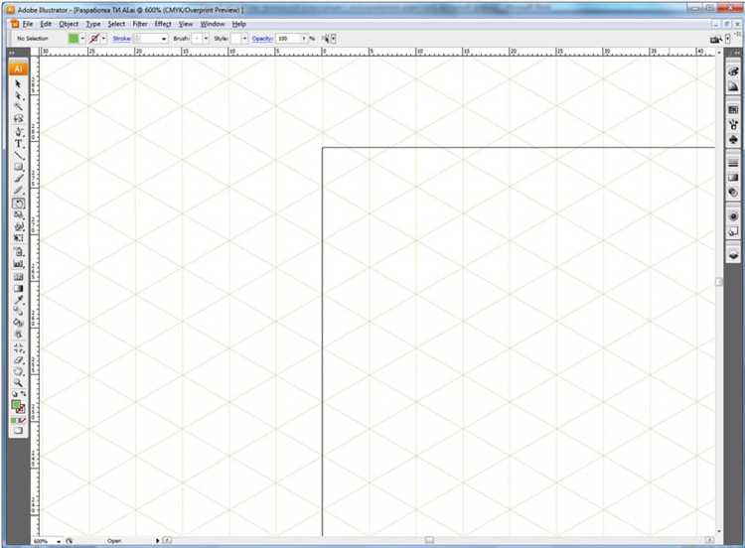745x548 pixels.
Task: Expand the Style dropdown
Action: pos(245,39)
